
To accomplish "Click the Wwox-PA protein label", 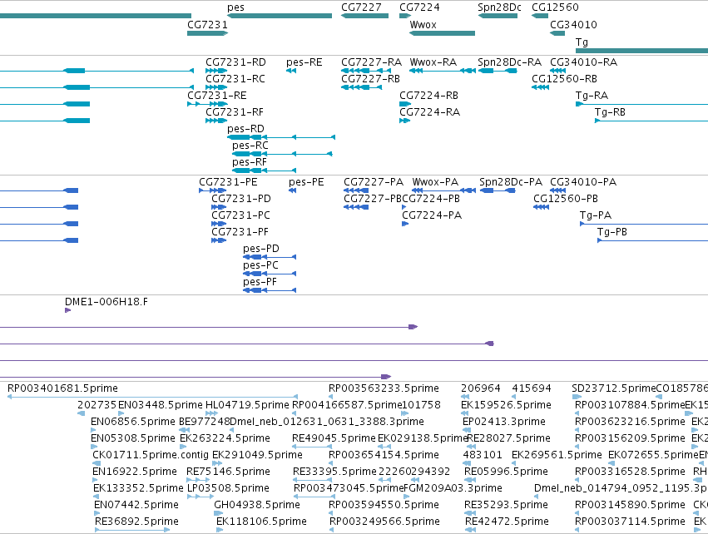I will coord(435,182).
